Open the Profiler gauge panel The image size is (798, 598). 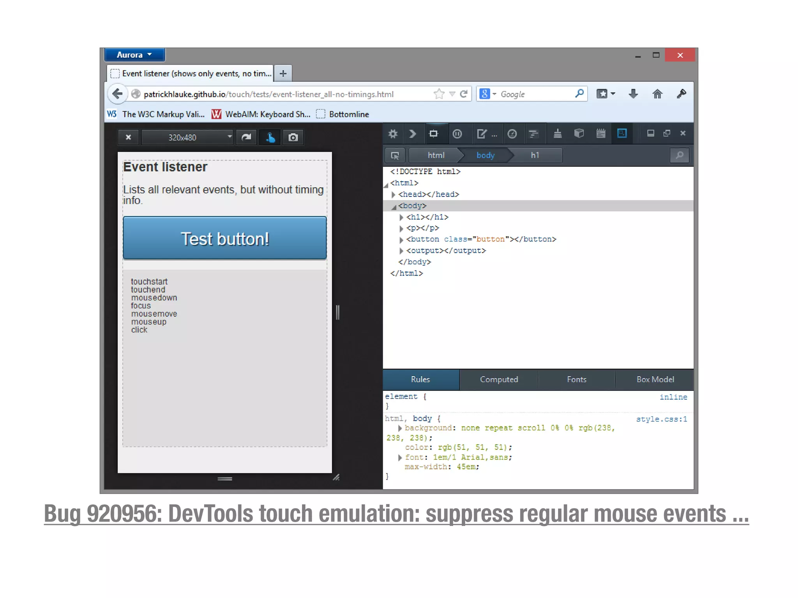pyautogui.click(x=512, y=134)
